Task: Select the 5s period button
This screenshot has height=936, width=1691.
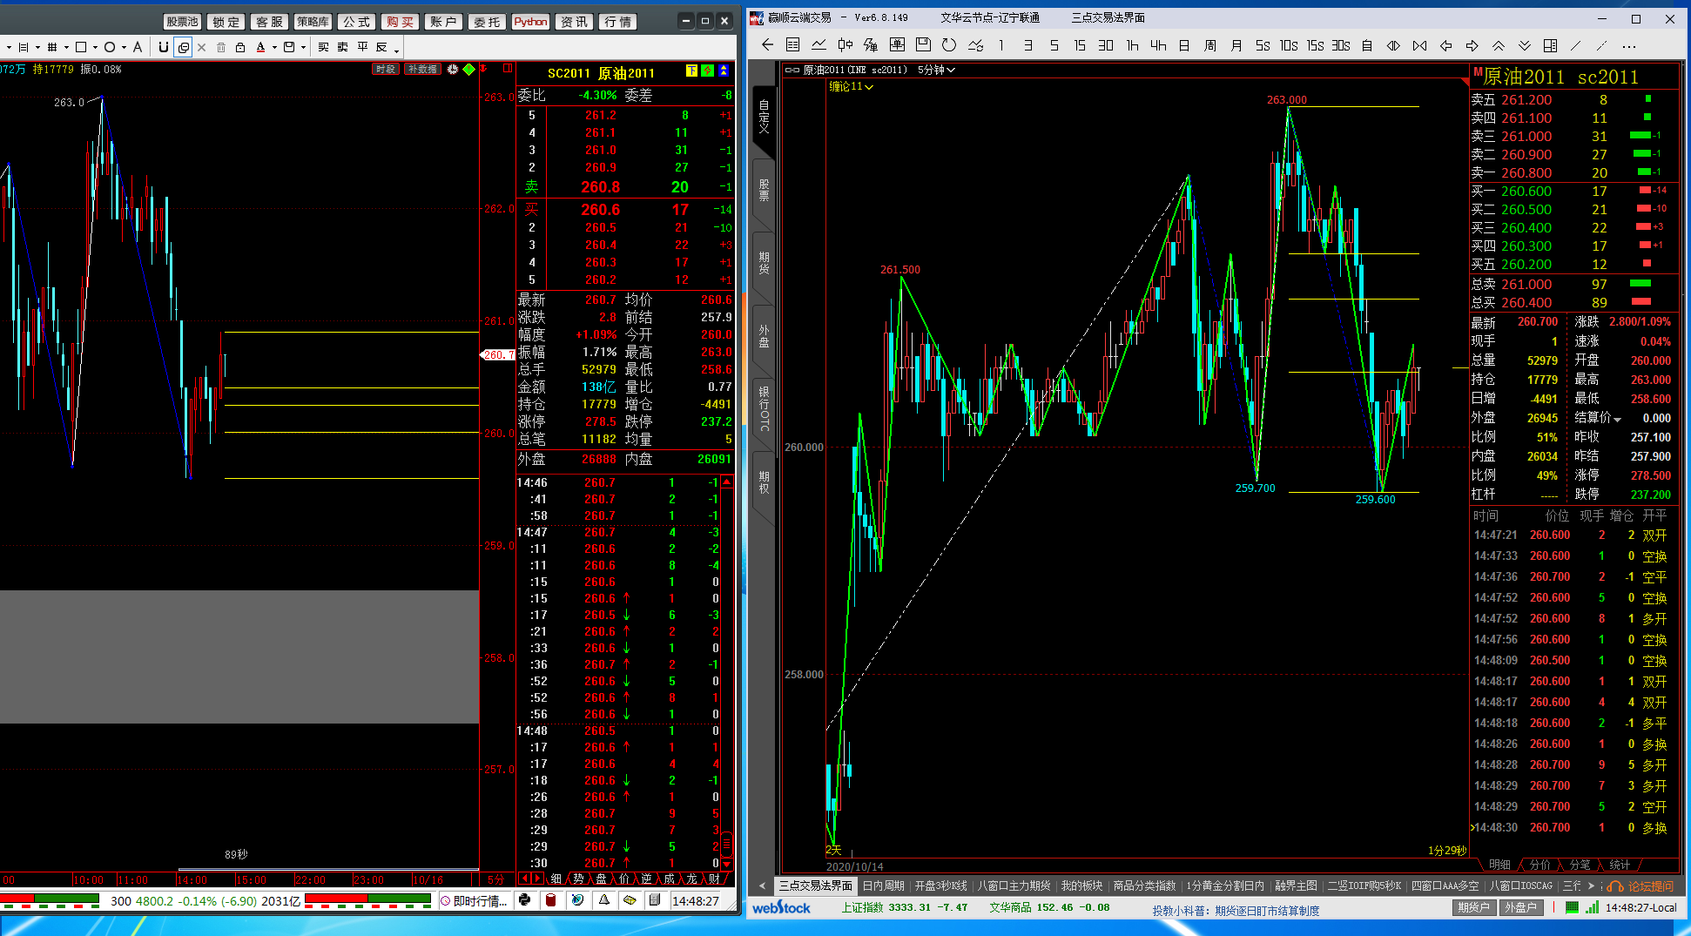Action: pyautogui.click(x=1263, y=45)
